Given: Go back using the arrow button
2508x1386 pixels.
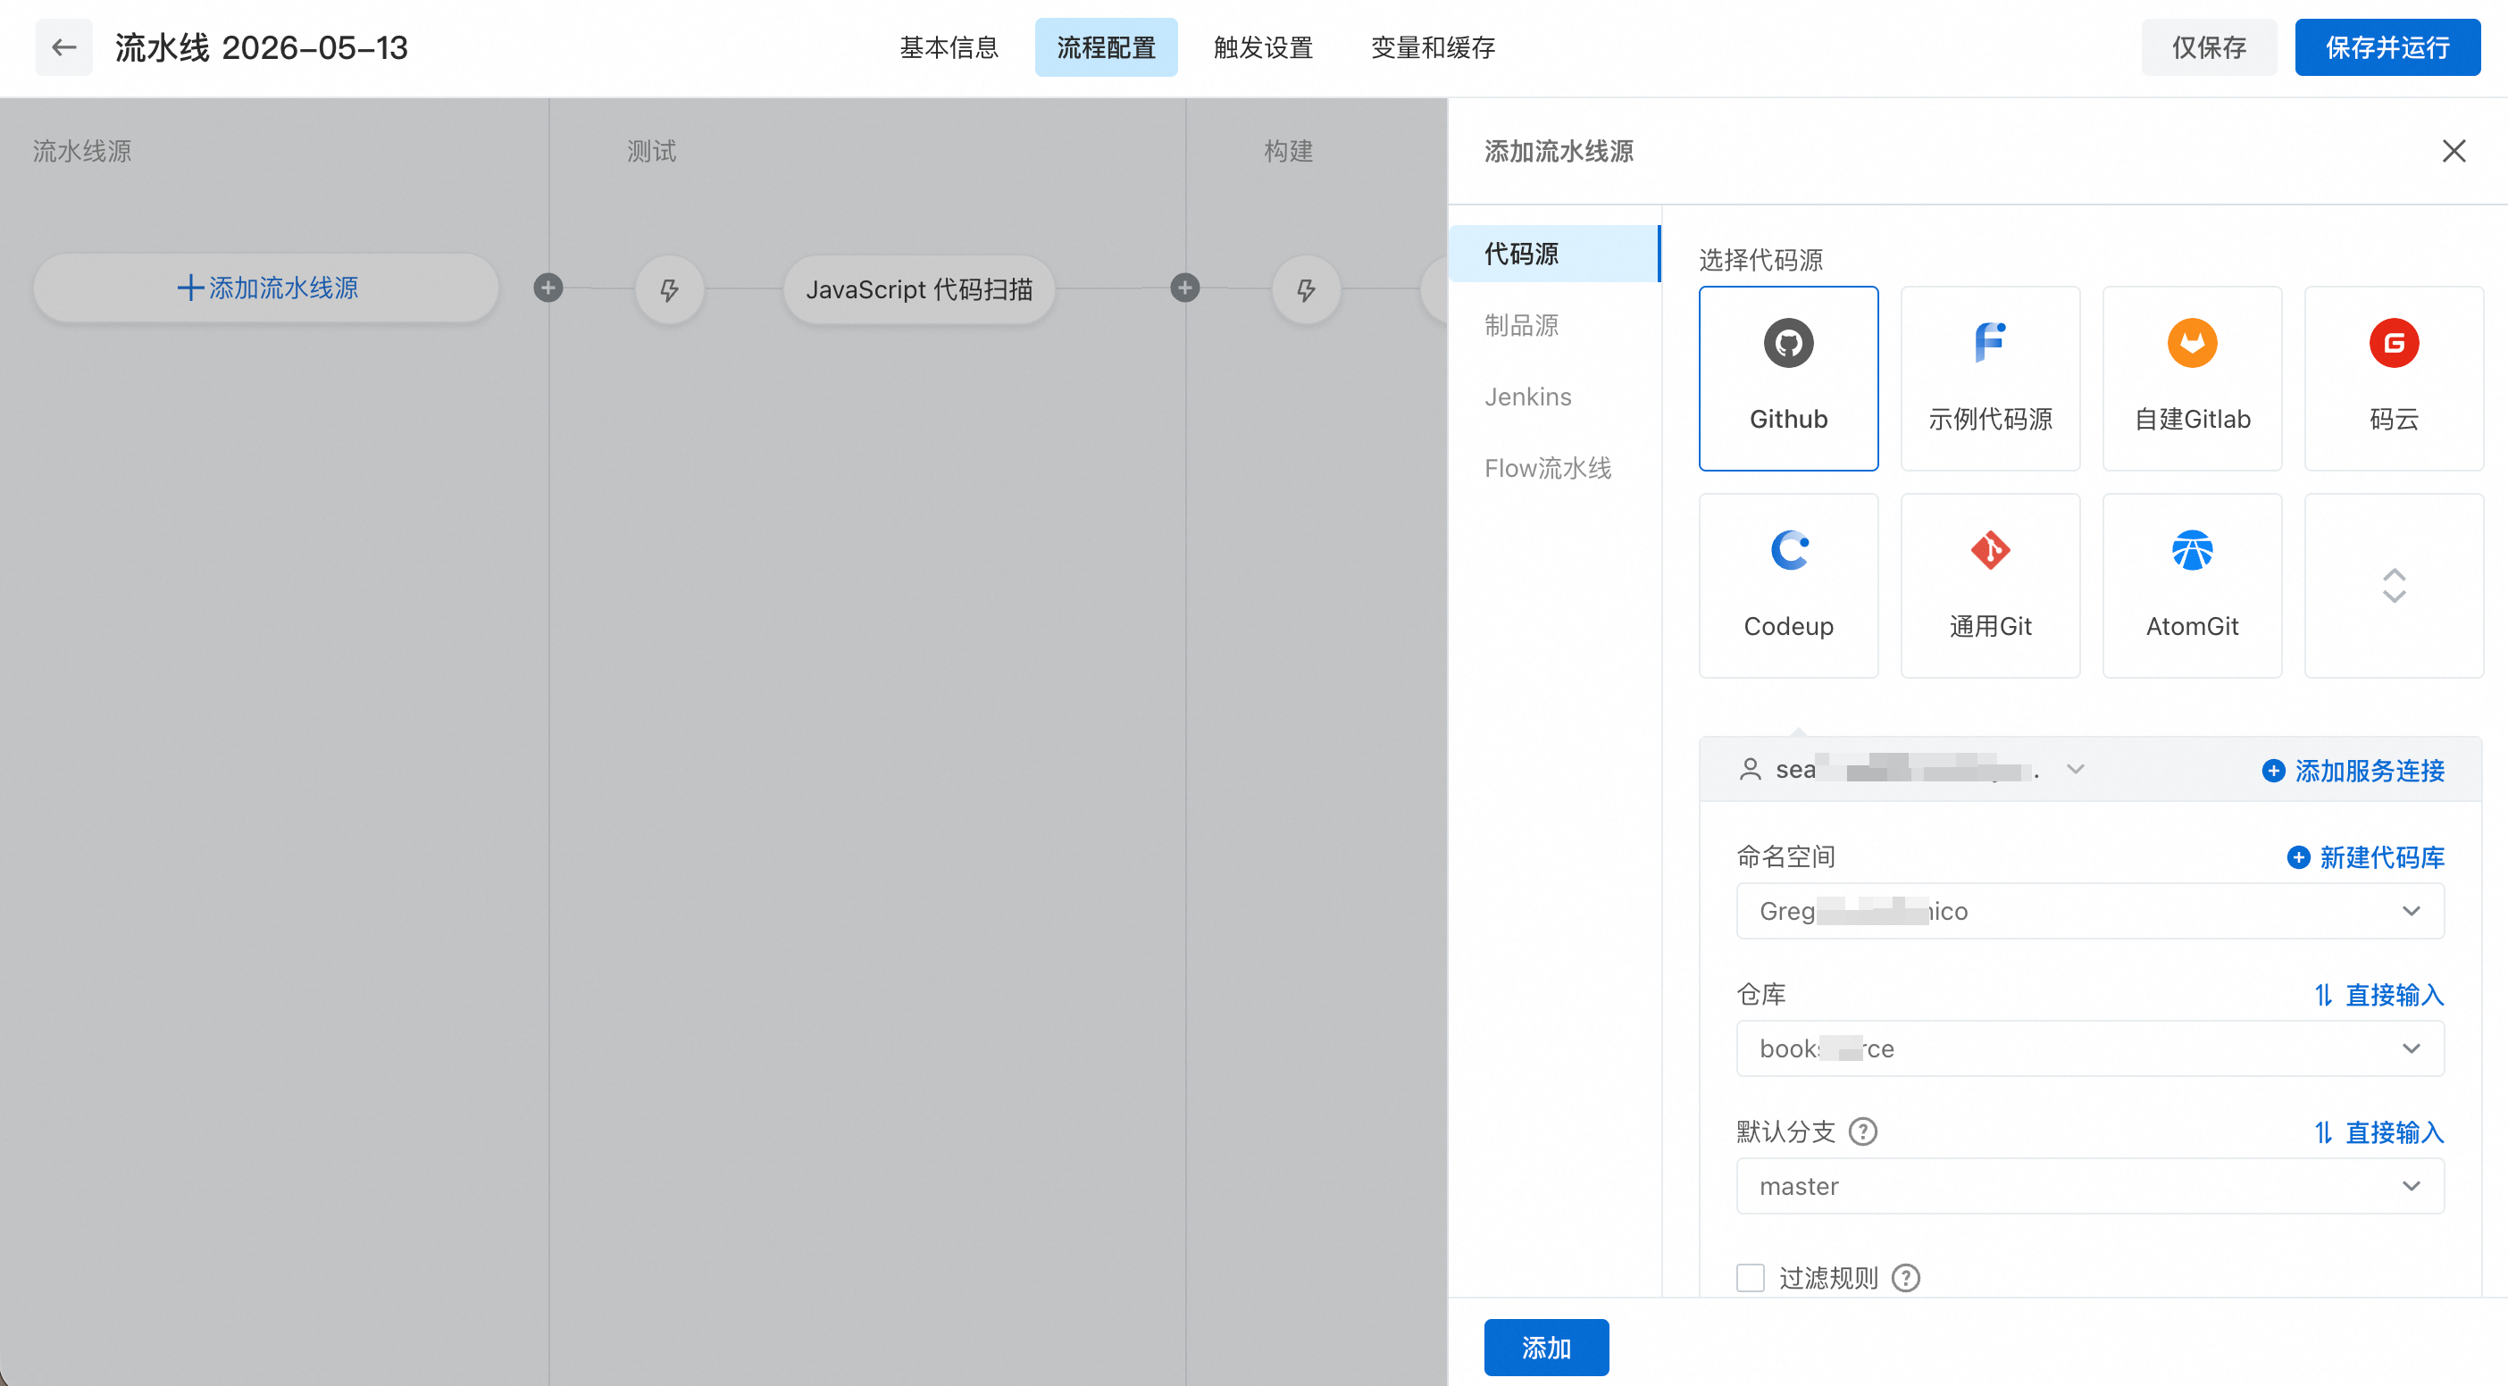Looking at the screenshot, I should [x=64, y=46].
